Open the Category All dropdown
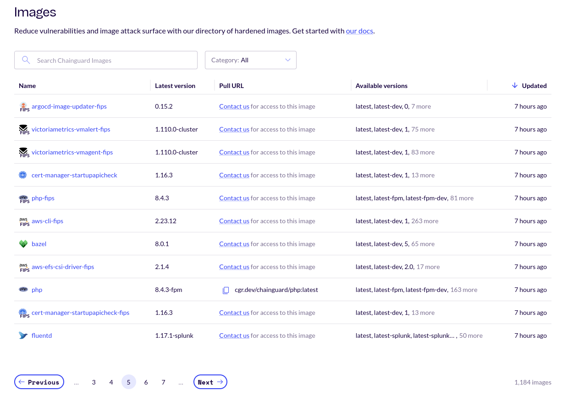Image resolution: width=562 pixels, height=396 pixels. pyautogui.click(x=251, y=60)
